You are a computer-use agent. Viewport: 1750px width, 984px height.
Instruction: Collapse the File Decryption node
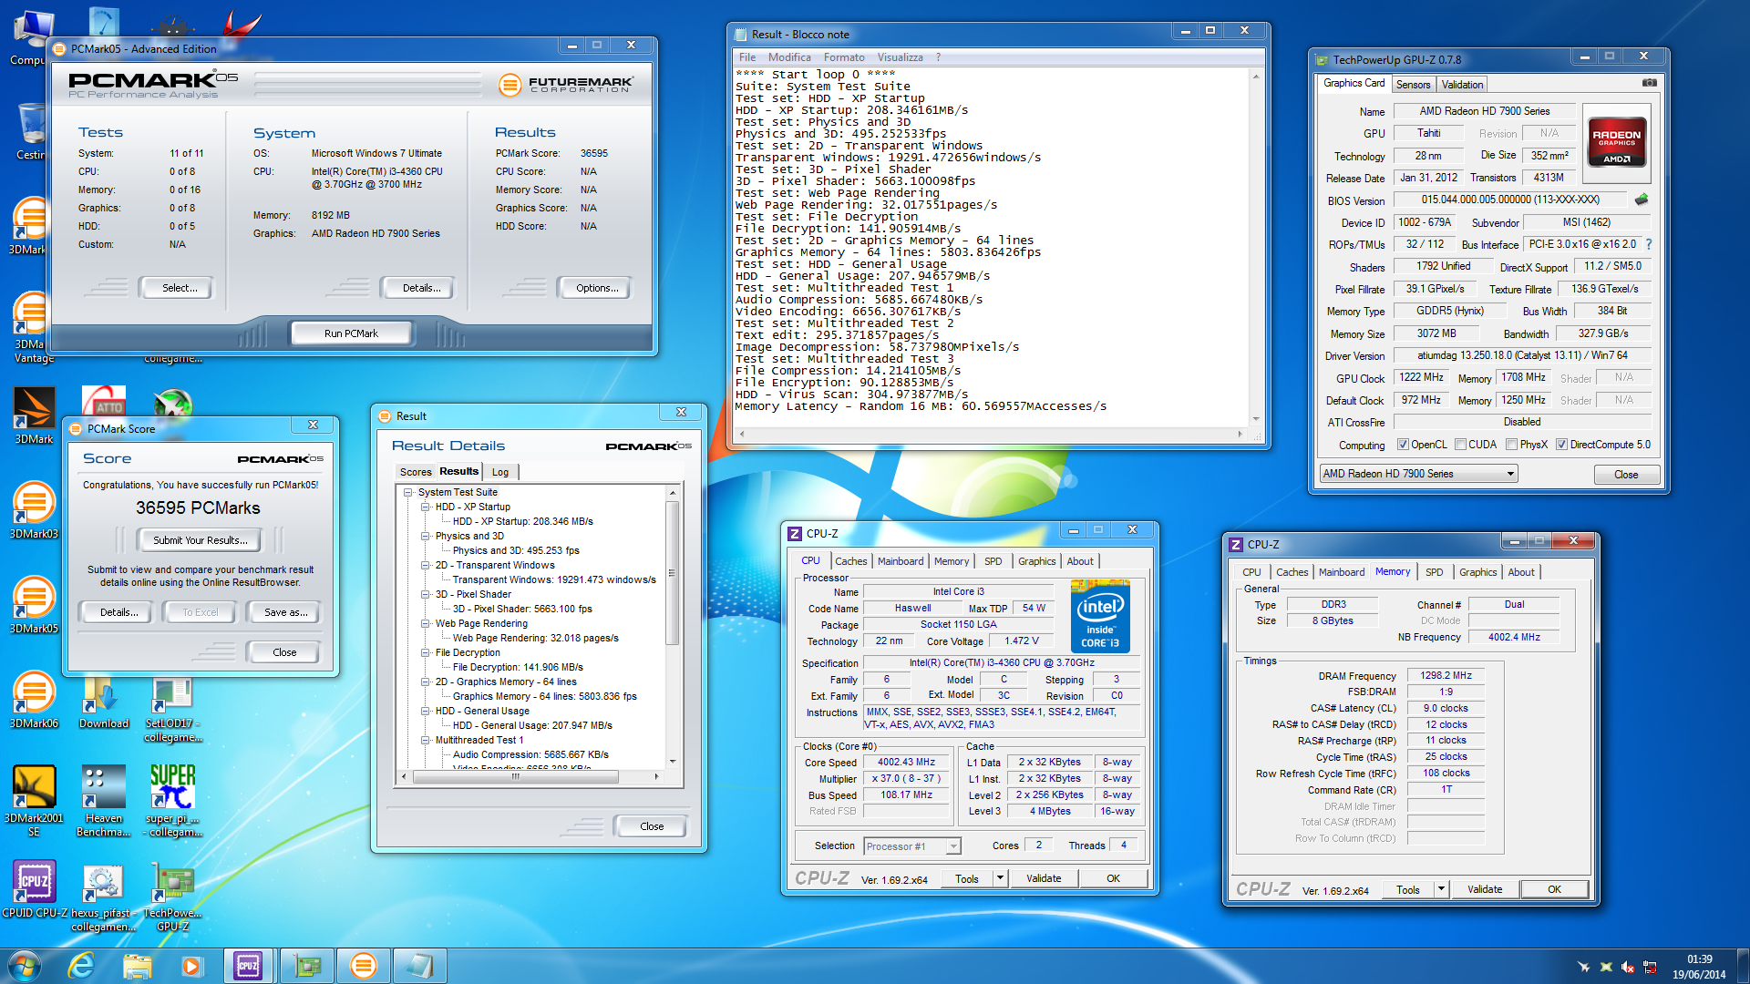click(425, 652)
